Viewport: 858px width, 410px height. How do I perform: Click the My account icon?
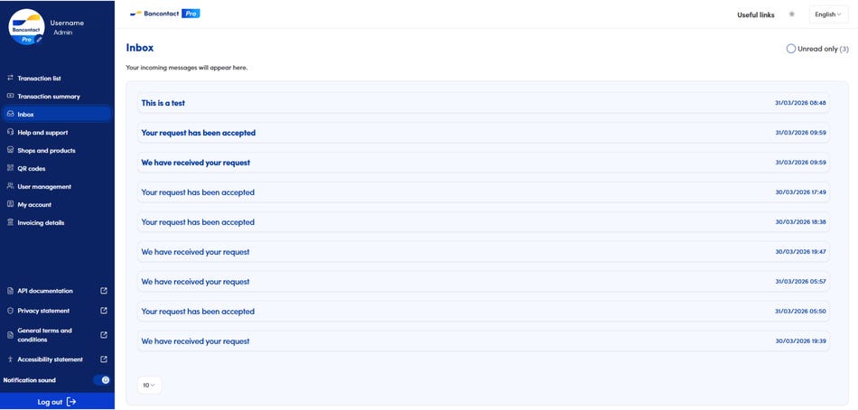(10, 205)
